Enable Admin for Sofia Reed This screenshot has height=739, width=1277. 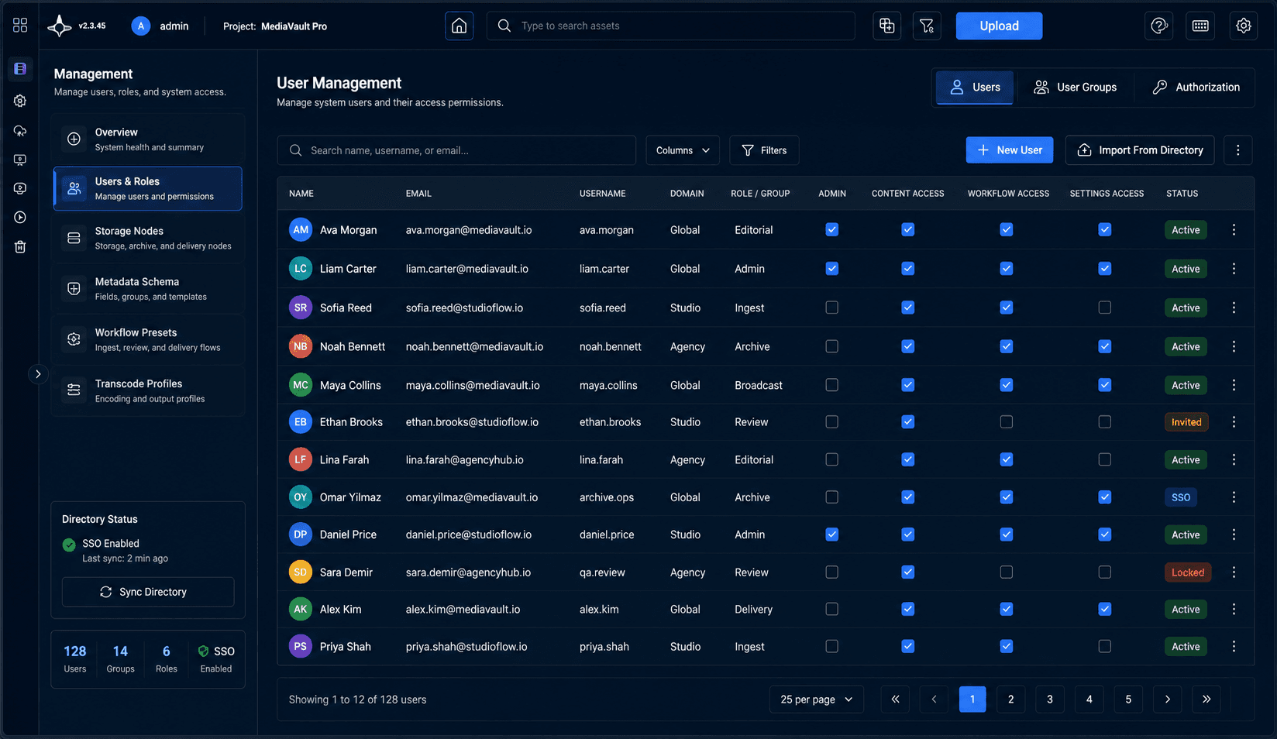831,308
